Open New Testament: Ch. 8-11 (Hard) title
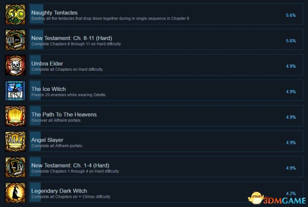The image size is (308, 207). point(72,38)
